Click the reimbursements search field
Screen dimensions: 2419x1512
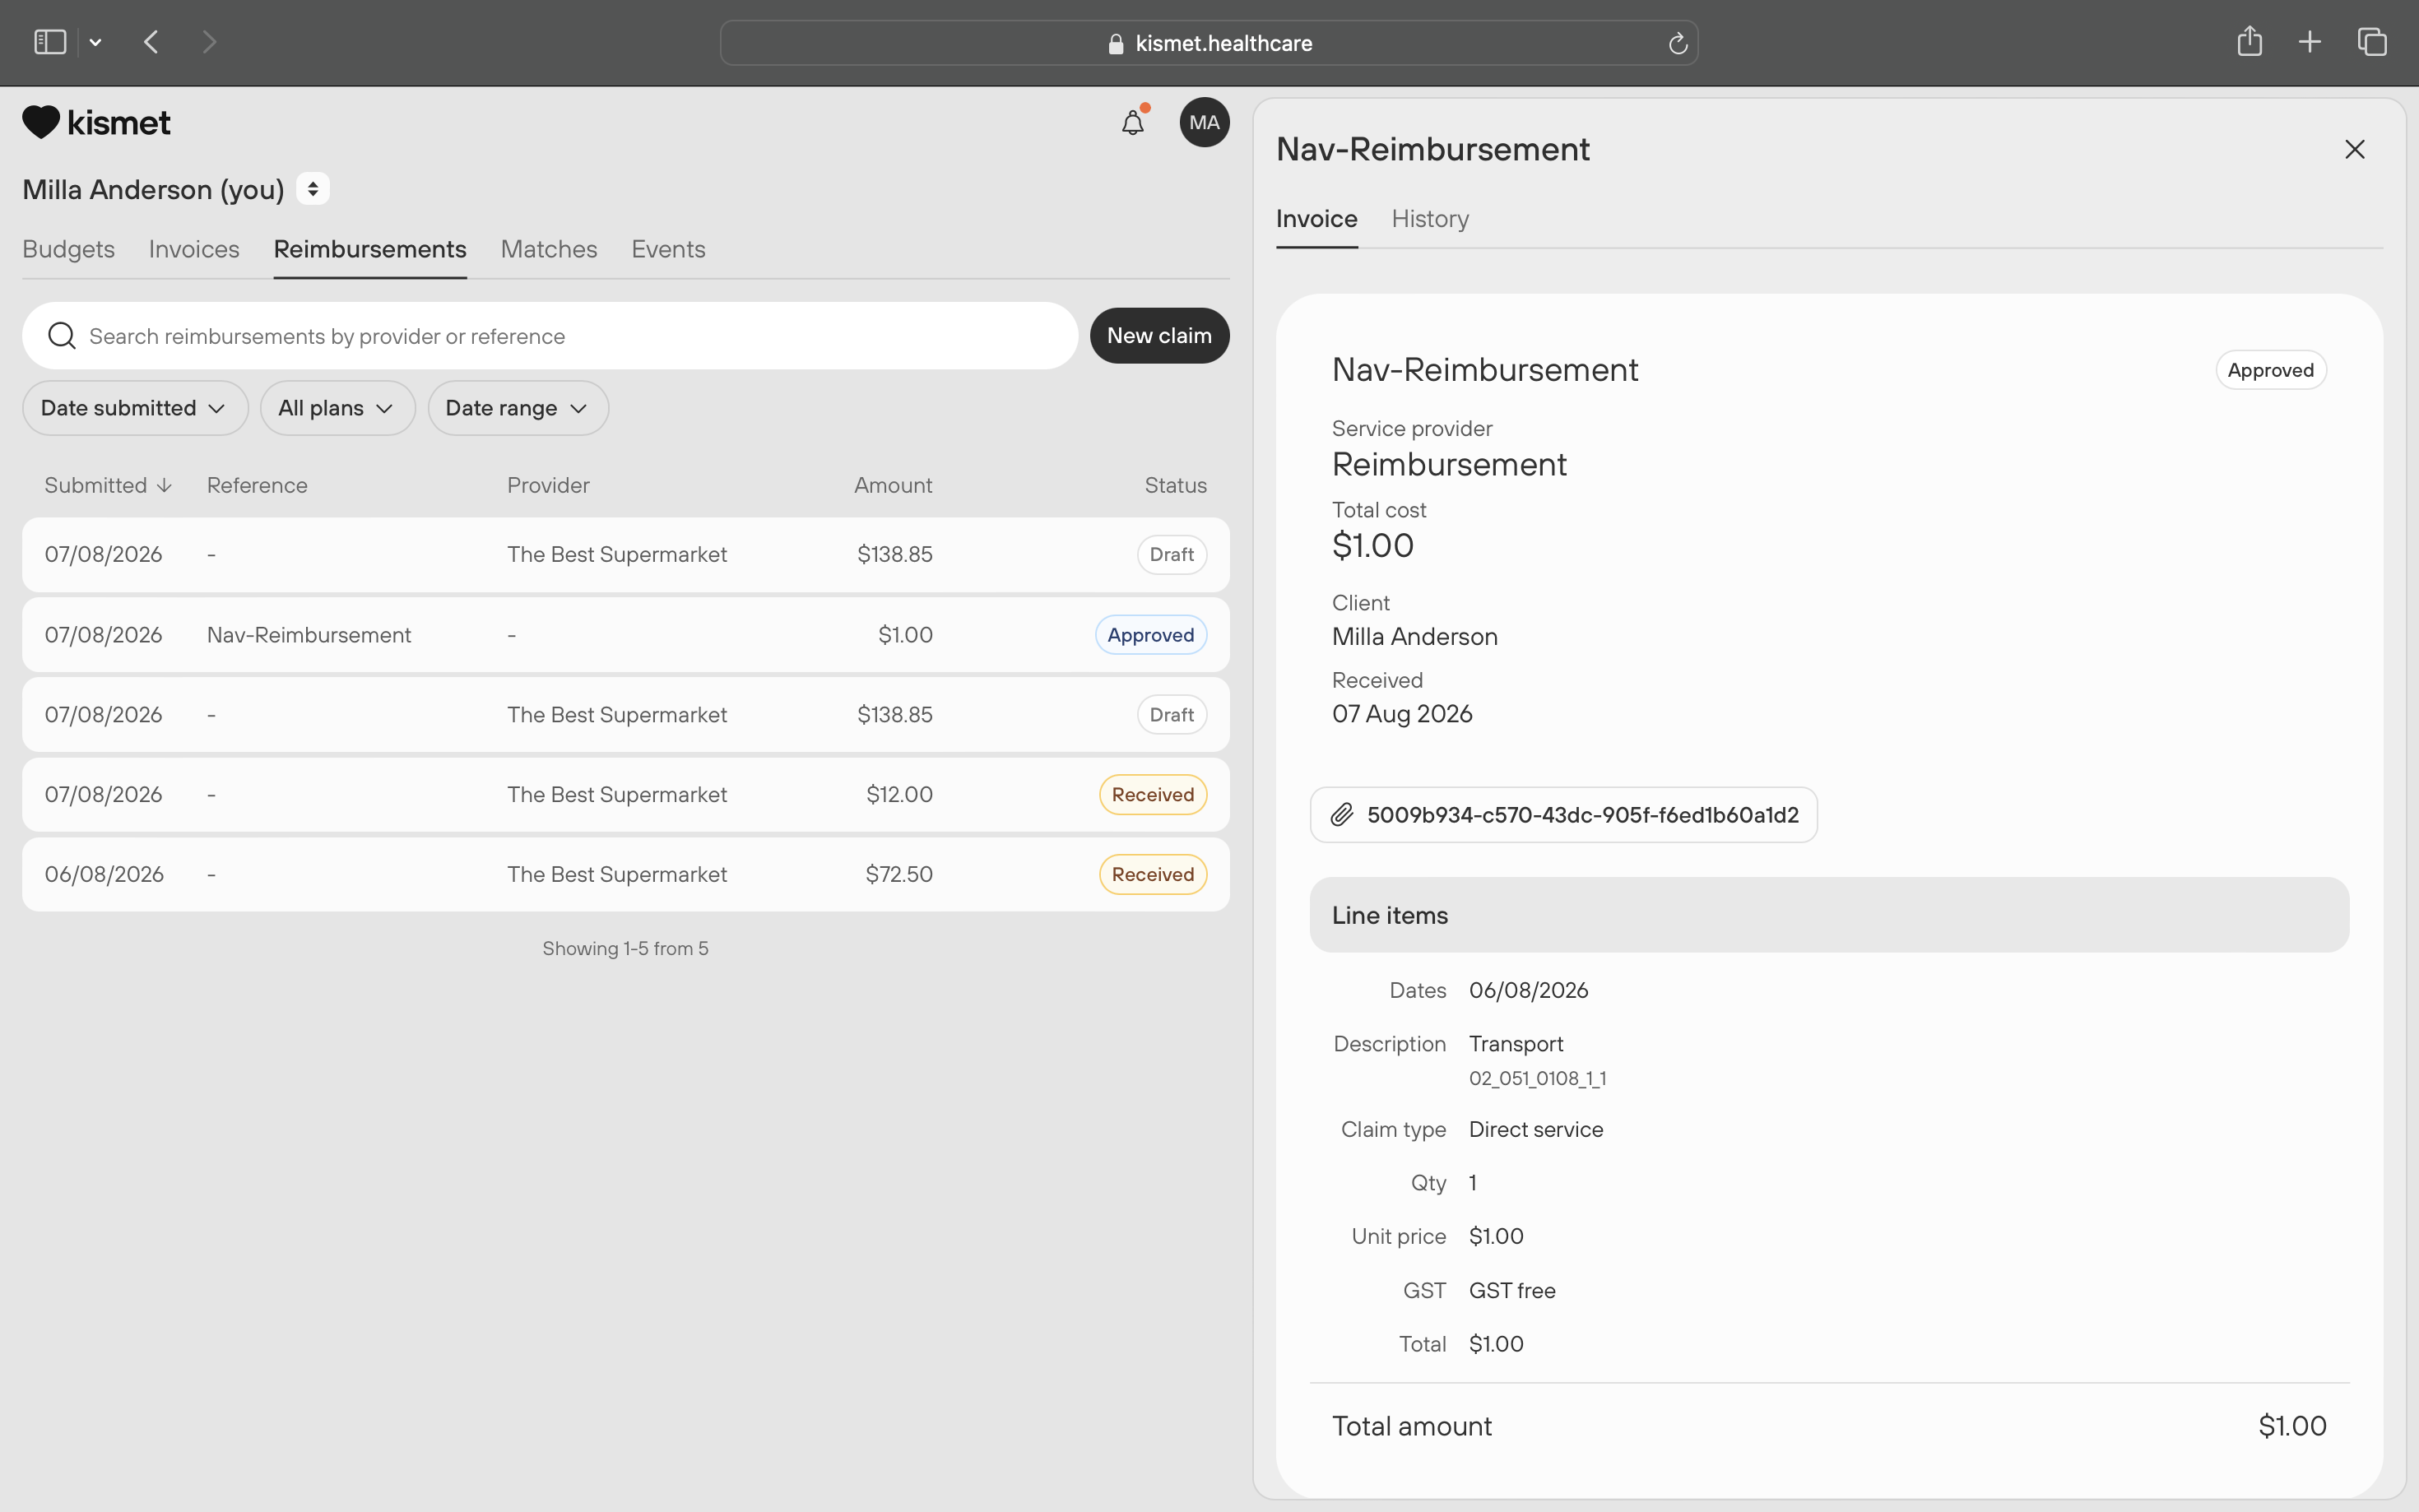coord(550,336)
